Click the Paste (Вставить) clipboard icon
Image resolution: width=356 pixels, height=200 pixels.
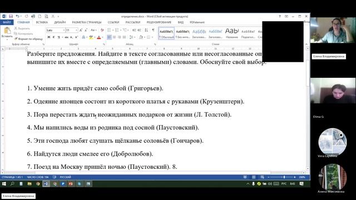[x=7, y=33]
